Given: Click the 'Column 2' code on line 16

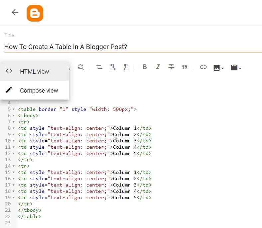Looking at the screenshot, I should (84, 179).
